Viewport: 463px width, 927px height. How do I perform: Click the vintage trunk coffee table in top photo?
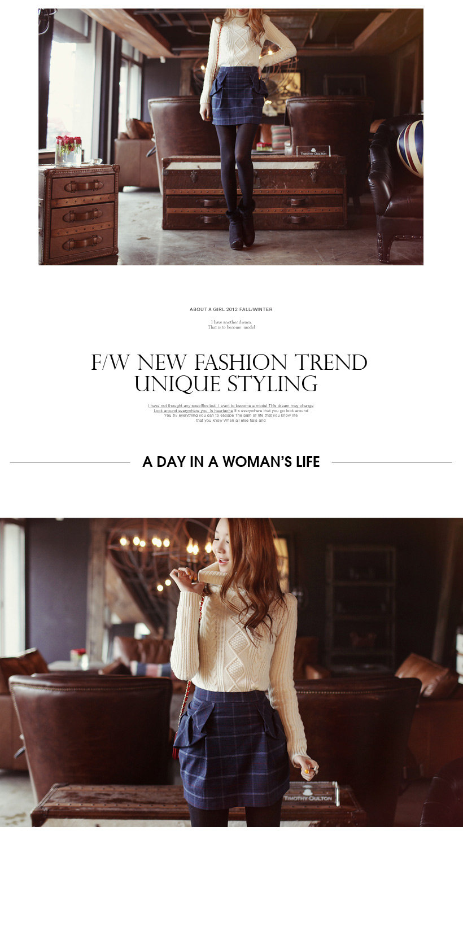[254, 193]
